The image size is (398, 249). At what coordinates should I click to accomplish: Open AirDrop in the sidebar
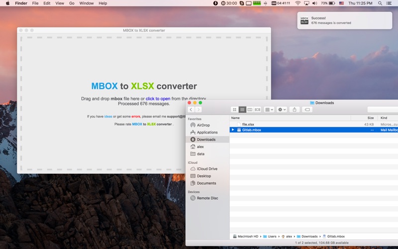[x=203, y=125]
